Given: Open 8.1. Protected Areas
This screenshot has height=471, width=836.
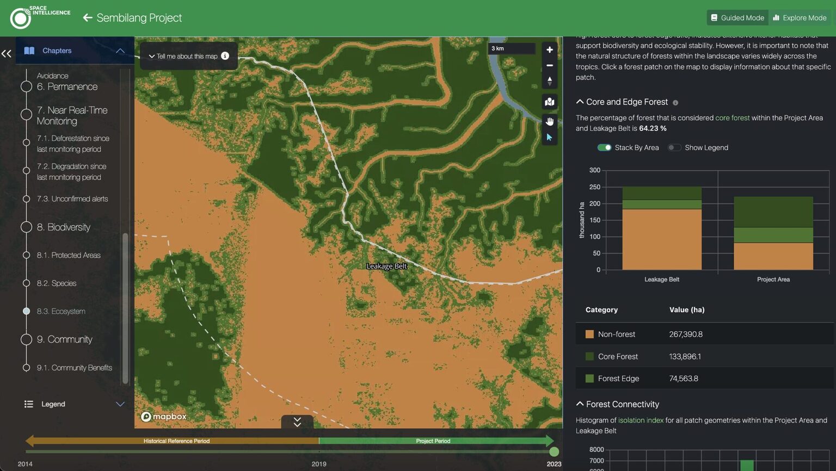Looking at the screenshot, I should coord(69,255).
